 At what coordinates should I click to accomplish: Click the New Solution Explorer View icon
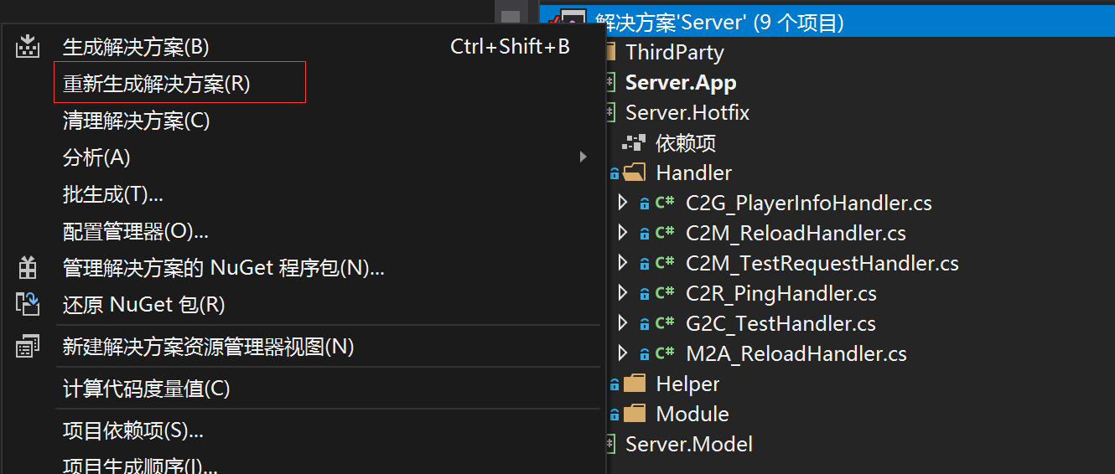28,346
